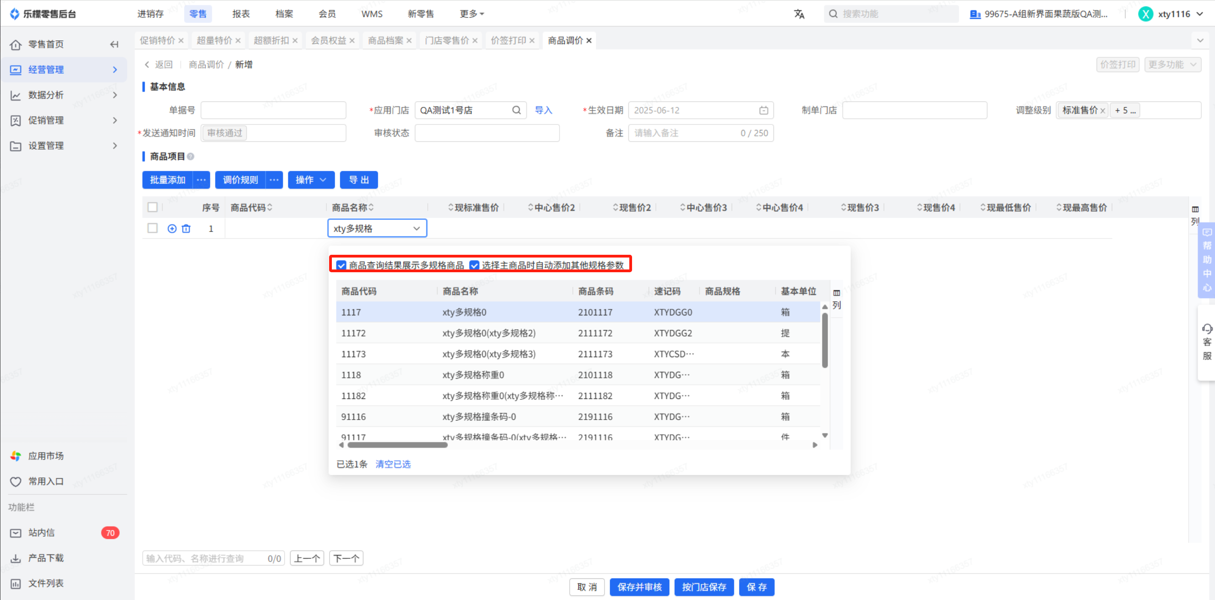
Task: Click the 促销管理 icon
Action: pyautogui.click(x=16, y=121)
